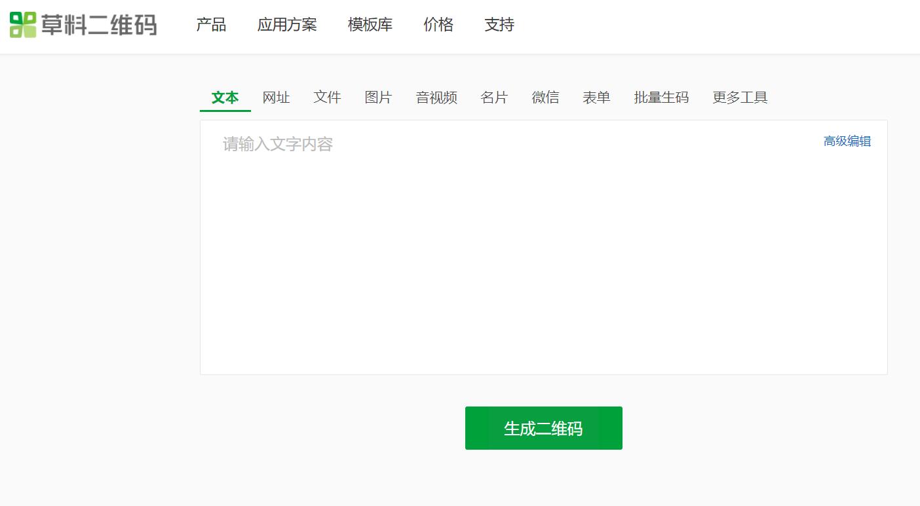The height and width of the screenshot is (506, 920).
Task: Open the 高级编辑 advanced editor link
Action: point(847,141)
